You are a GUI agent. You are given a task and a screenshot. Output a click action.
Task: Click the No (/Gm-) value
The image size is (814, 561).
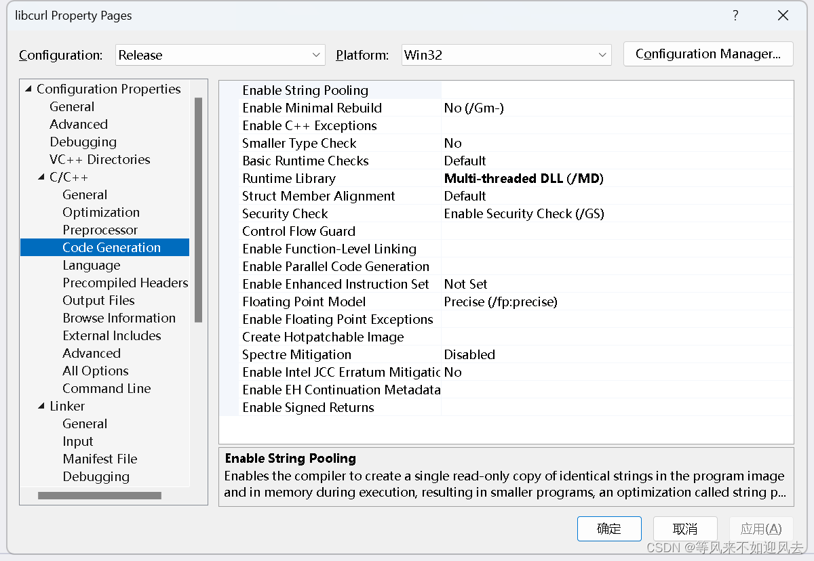pos(474,108)
